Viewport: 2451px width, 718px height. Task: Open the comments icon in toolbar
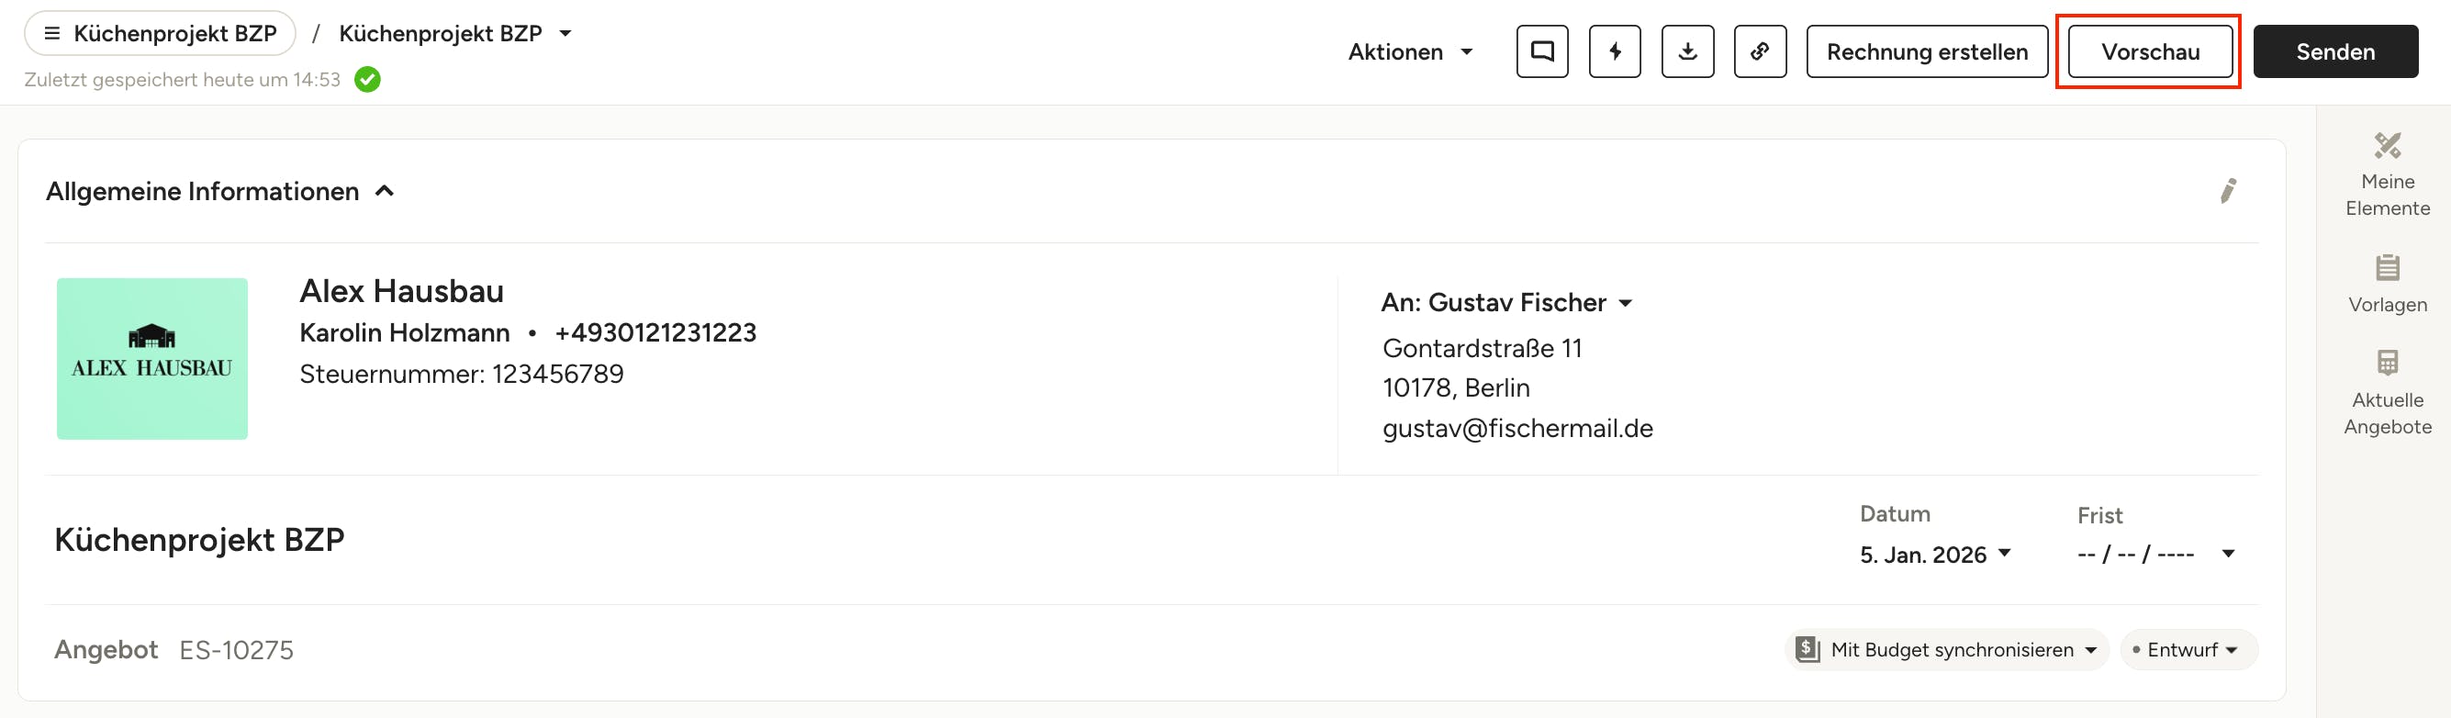coord(1541,51)
